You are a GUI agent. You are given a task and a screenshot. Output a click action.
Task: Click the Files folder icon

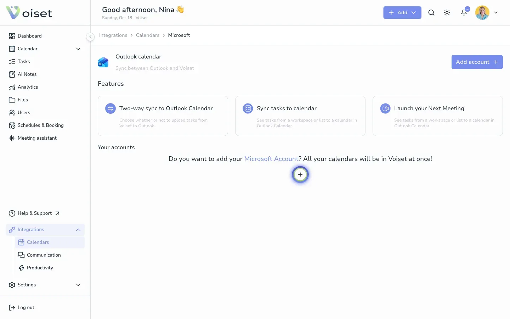click(12, 100)
